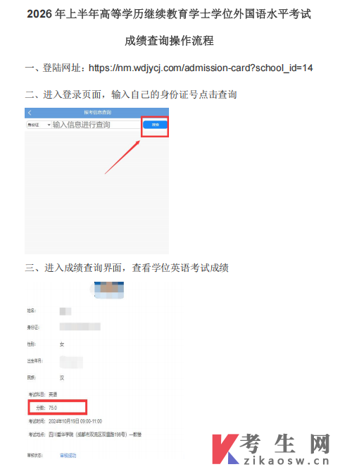The width and height of the screenshot is (340, 474).
Task: Click the 考试科目 英语 row
Action: coord(43,394)
